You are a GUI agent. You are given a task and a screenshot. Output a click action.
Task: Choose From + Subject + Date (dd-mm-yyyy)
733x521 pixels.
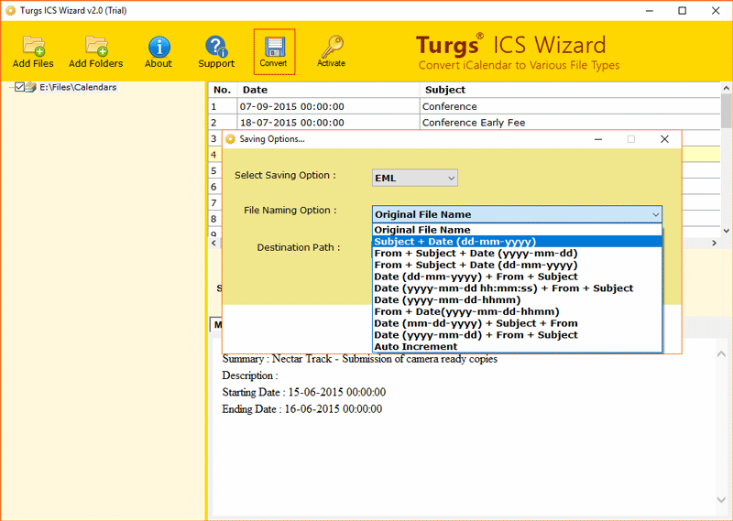517,265
